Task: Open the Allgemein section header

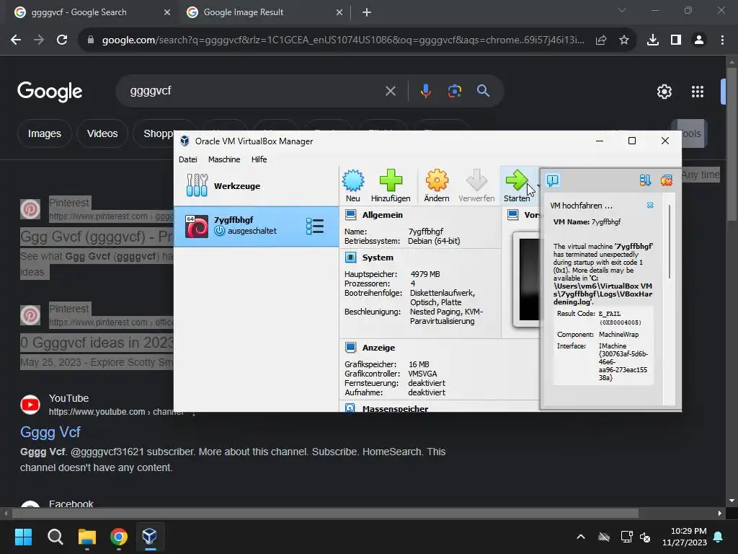Action: [x=382, y=215]
